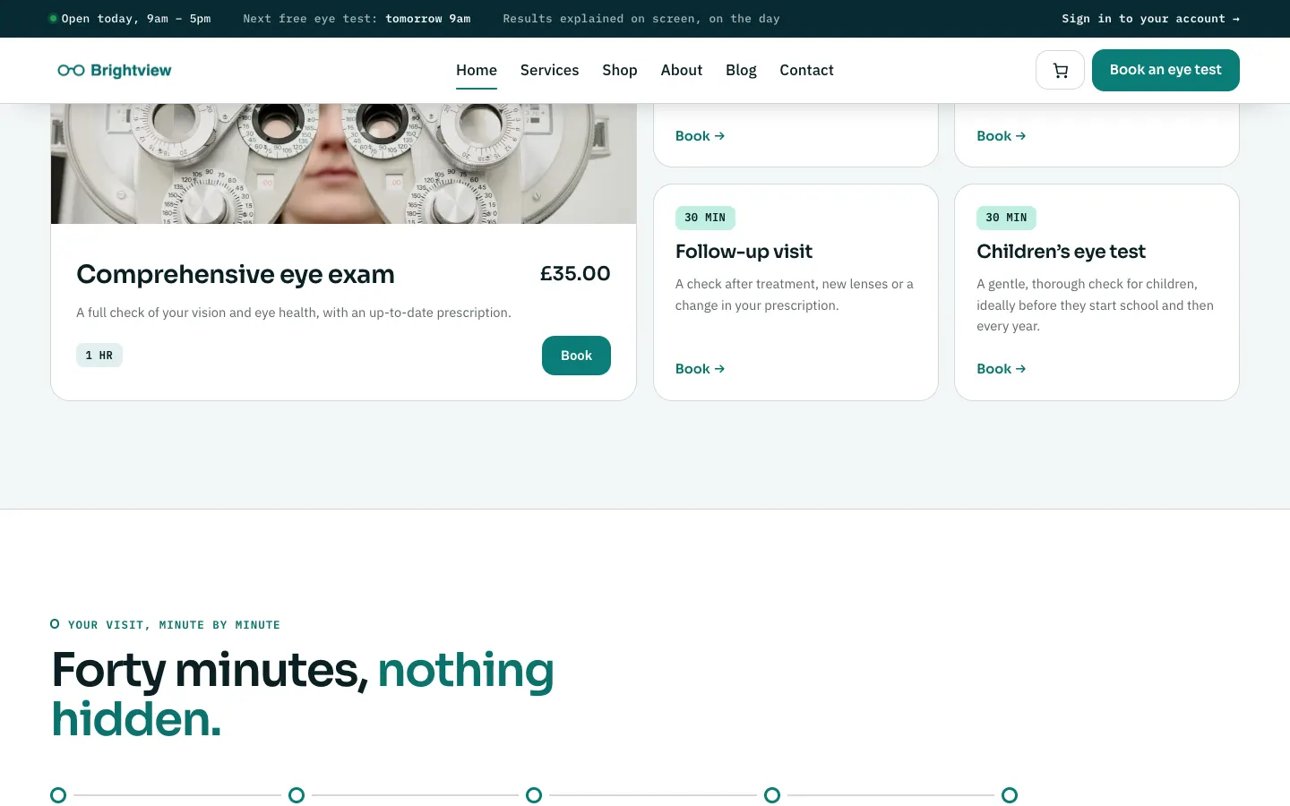Sign in to your account link

pos(1150,18)
